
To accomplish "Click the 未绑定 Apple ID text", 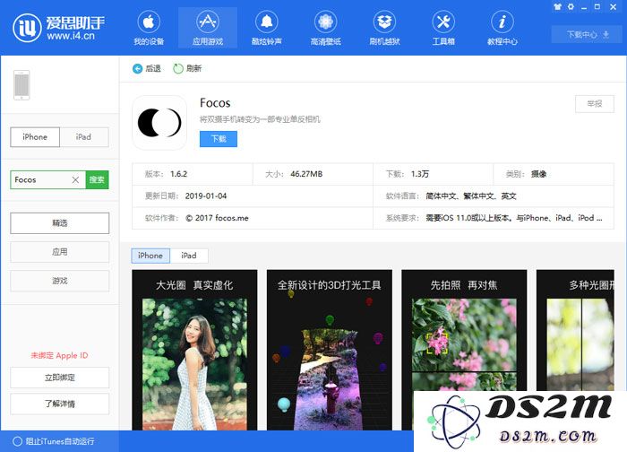I will 60,355.
